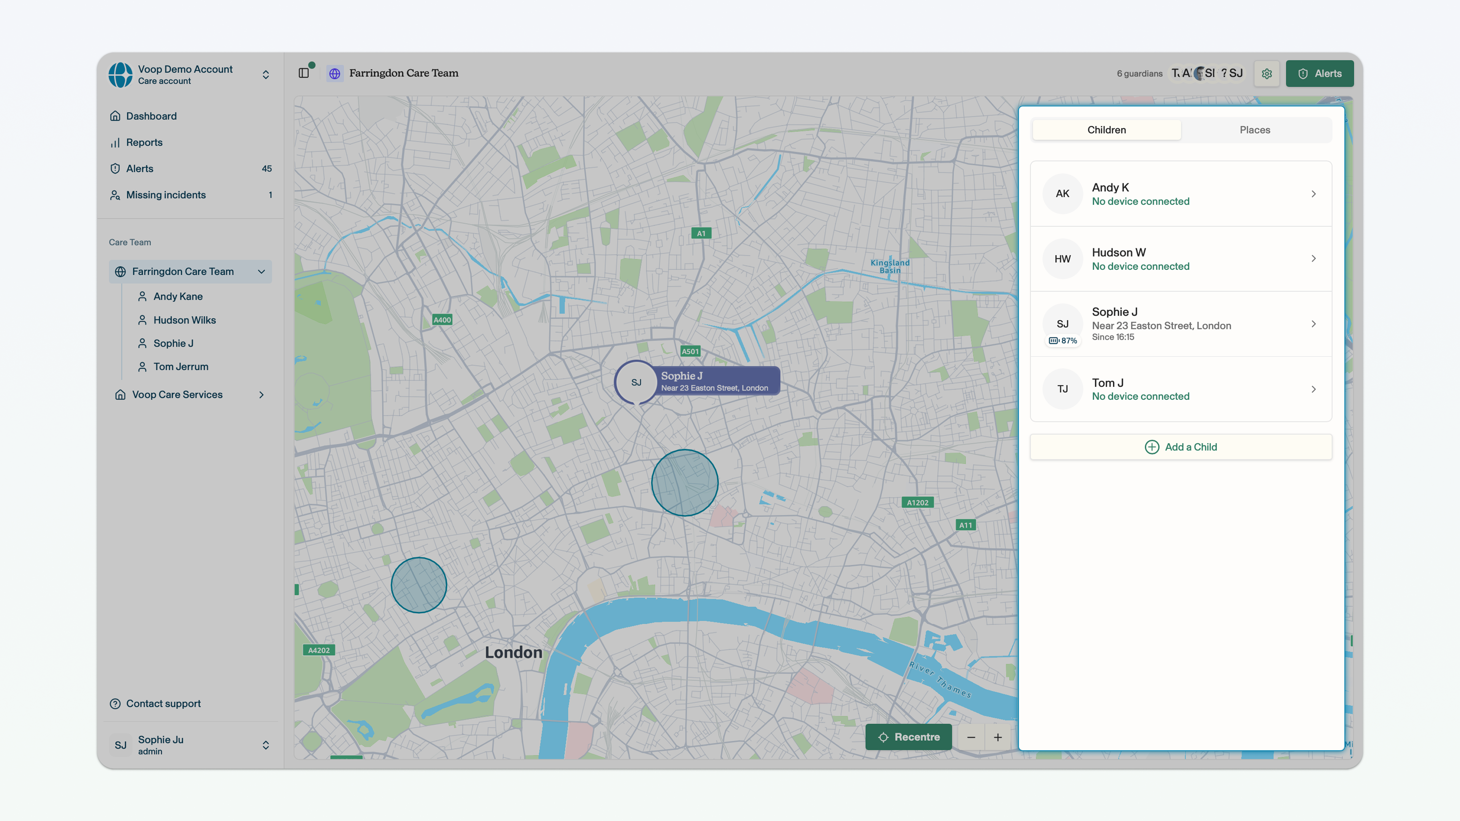
Task: Open the Sophie Ju admin user menu
Action: [x=190, y=745]
